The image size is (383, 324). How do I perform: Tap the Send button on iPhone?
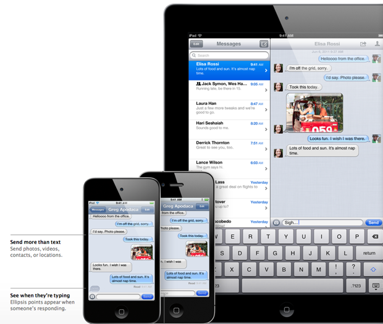202,293
